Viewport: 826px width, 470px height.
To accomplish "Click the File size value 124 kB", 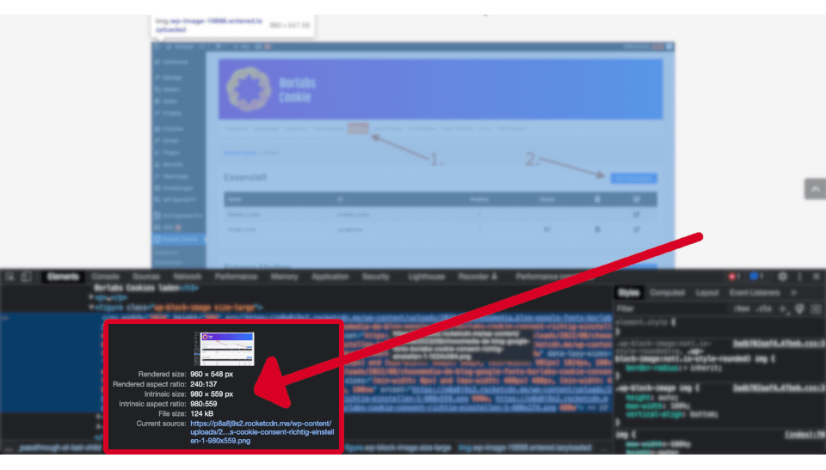I will pyautogui.click(x=201, y=413).
